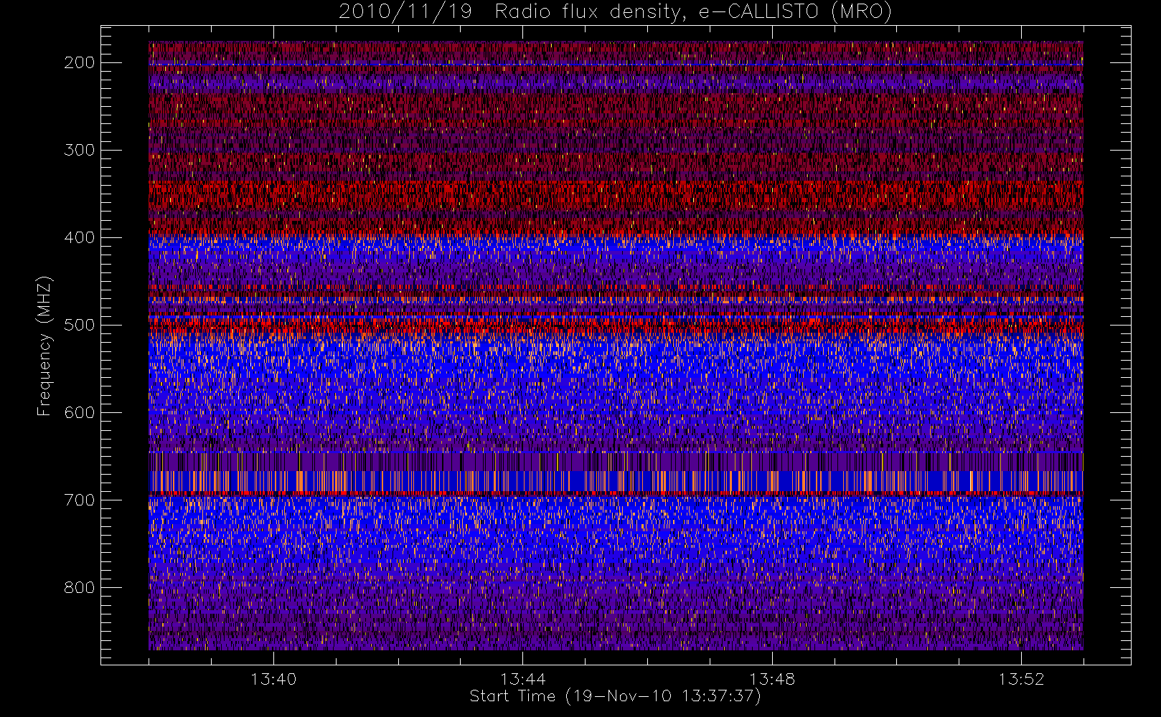Click the 500 frequency tick label
The image size is (1161, 717).
(80, 325)
